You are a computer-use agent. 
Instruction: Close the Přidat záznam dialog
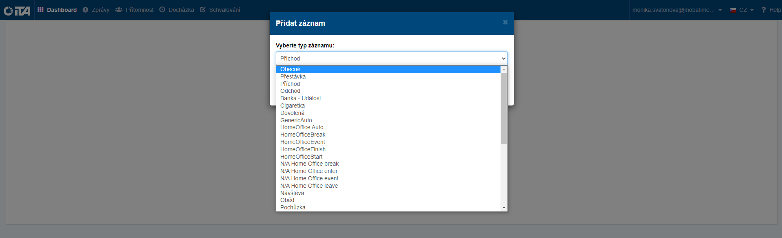click(x=505, y=22)
